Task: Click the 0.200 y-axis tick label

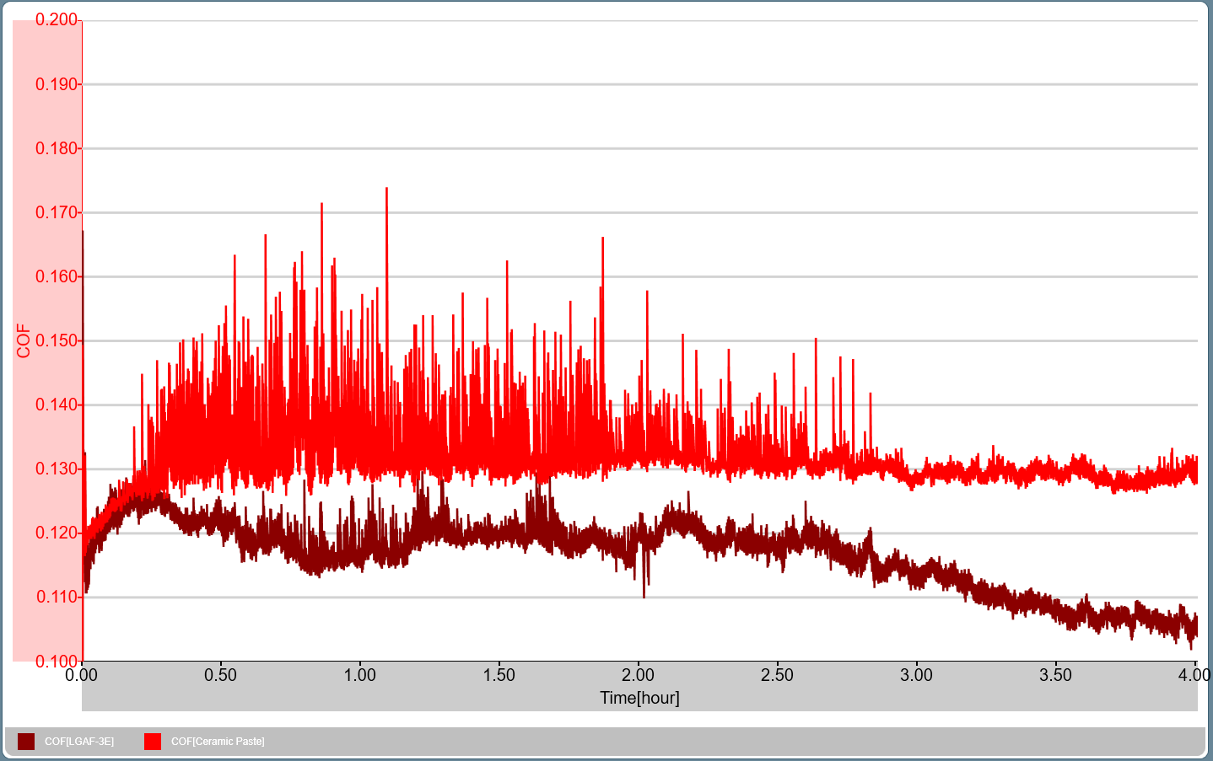Action: click(x=57, y=19)
